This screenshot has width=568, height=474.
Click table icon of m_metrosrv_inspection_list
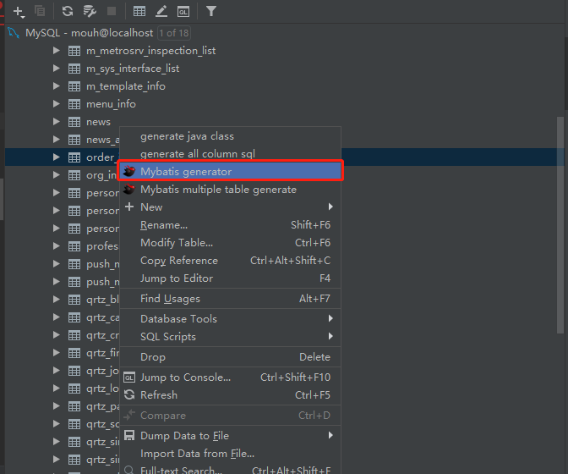(x=74, y=51)
